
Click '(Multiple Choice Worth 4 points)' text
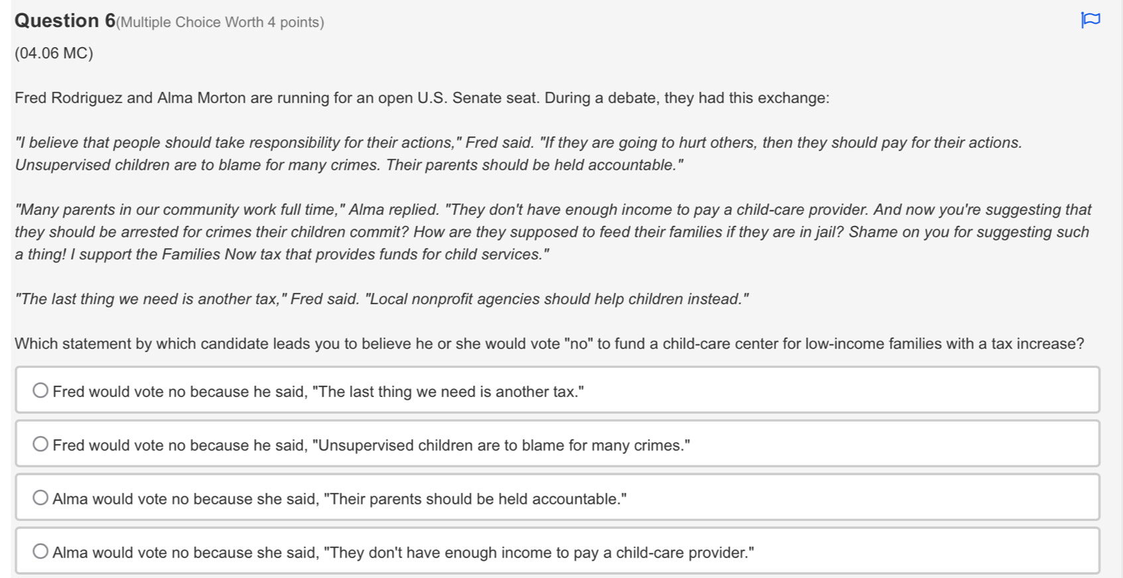pyautogui.click(x=220, y=23)
